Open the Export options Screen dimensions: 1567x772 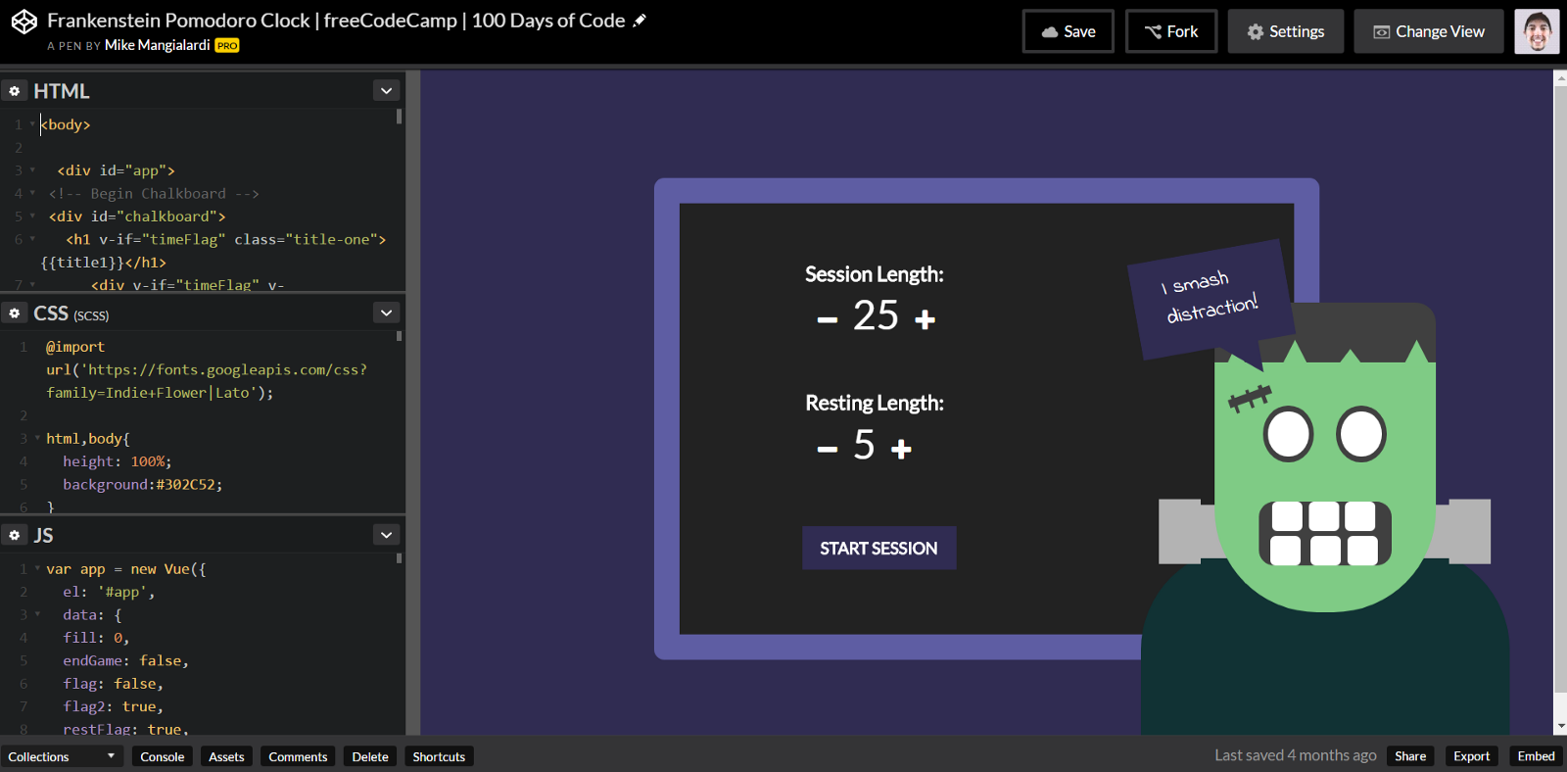tap(1472, 755)
